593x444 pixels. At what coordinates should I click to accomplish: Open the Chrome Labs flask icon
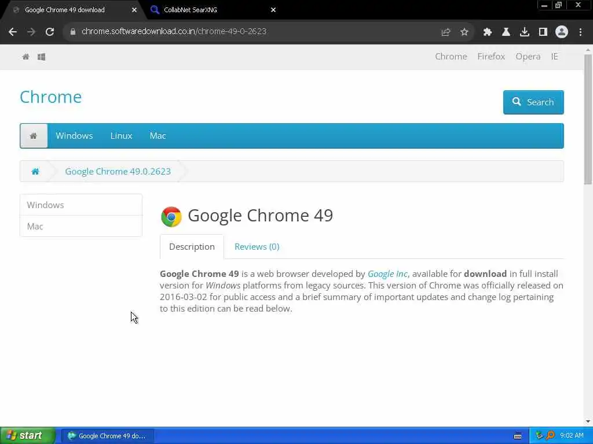506,32
